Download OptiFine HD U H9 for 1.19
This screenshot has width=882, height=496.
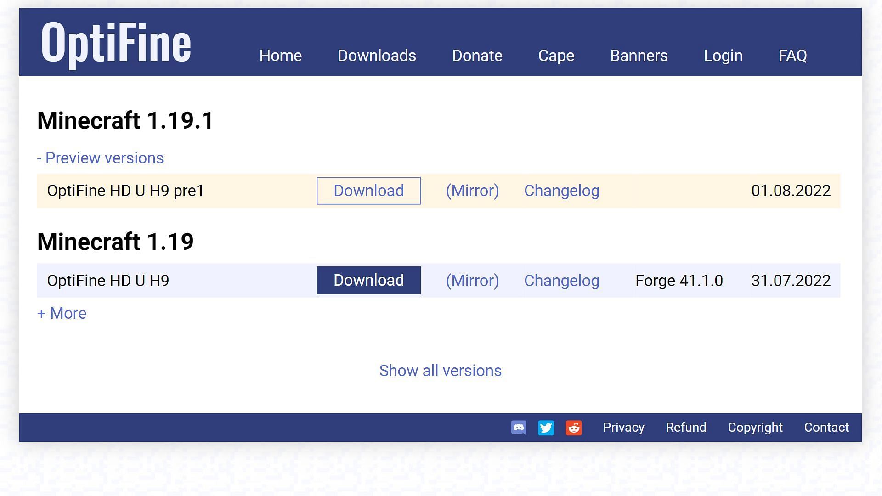[368, 281]
